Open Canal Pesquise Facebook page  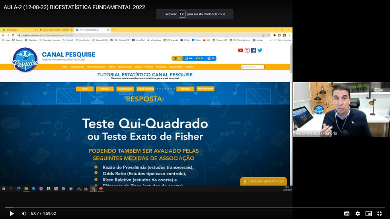click(253, 50)
